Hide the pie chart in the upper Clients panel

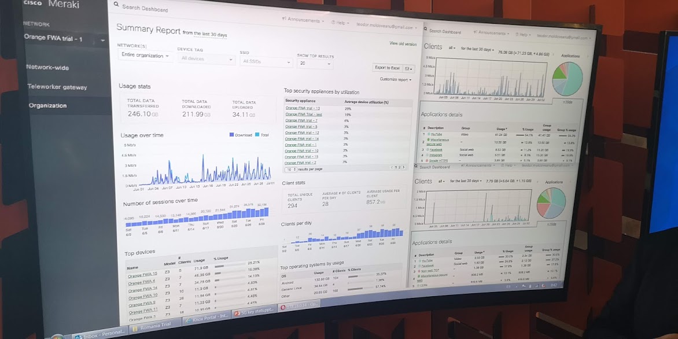pos(568,102)
